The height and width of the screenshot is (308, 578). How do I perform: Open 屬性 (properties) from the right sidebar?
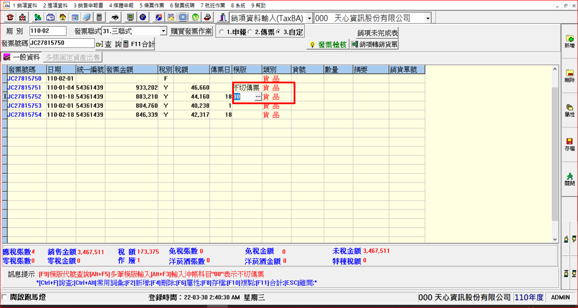pyautogui.click(x=569, y=111)
